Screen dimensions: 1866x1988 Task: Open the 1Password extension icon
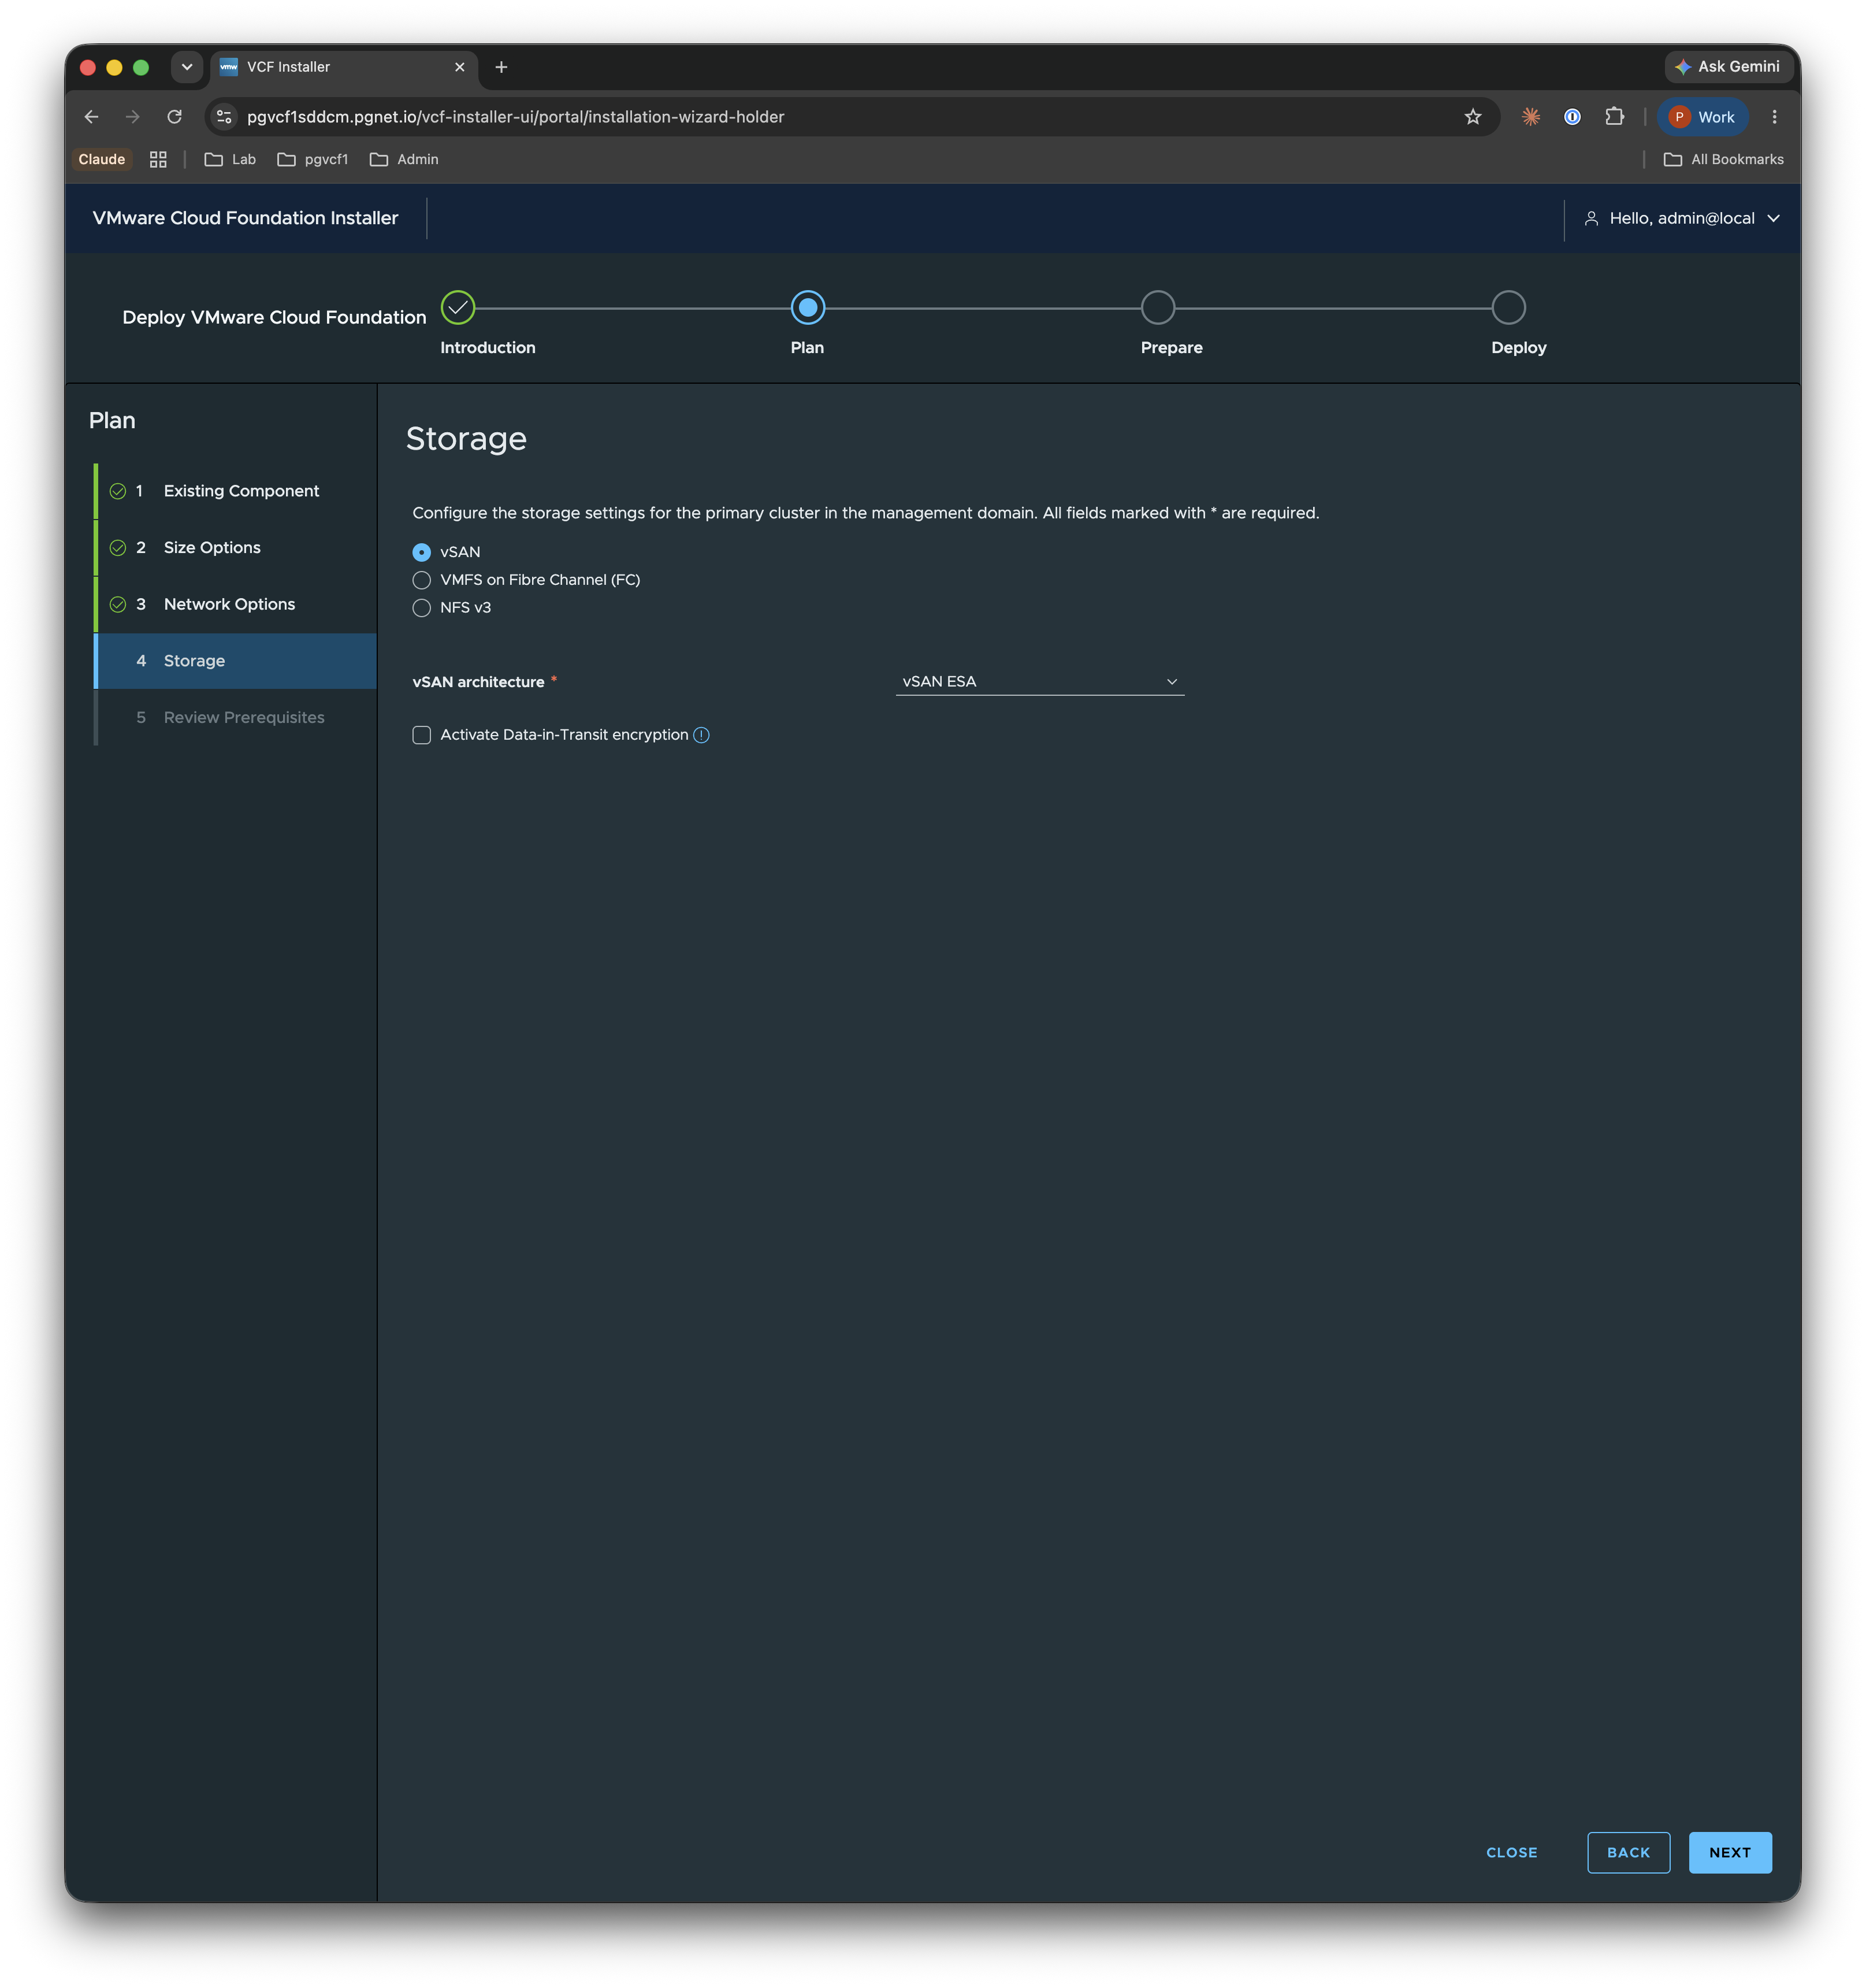1572,117
